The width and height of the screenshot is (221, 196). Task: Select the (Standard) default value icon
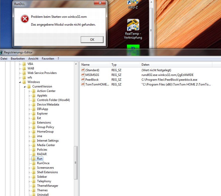tap(83, 70)
